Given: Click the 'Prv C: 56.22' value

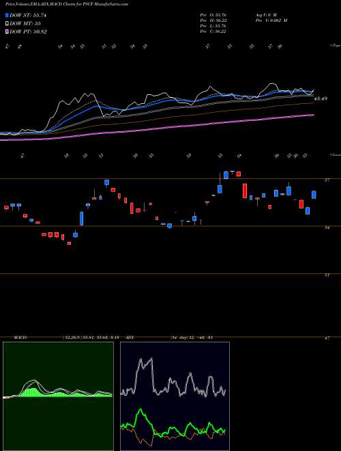Looking at the screenshot, I should [215, 31].
